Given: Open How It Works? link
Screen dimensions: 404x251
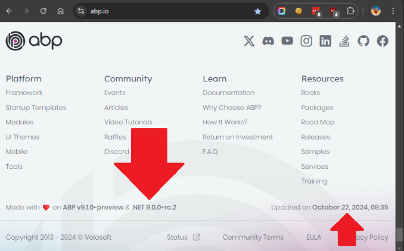Looking at the screenshot, I should (x=225, y=122).
